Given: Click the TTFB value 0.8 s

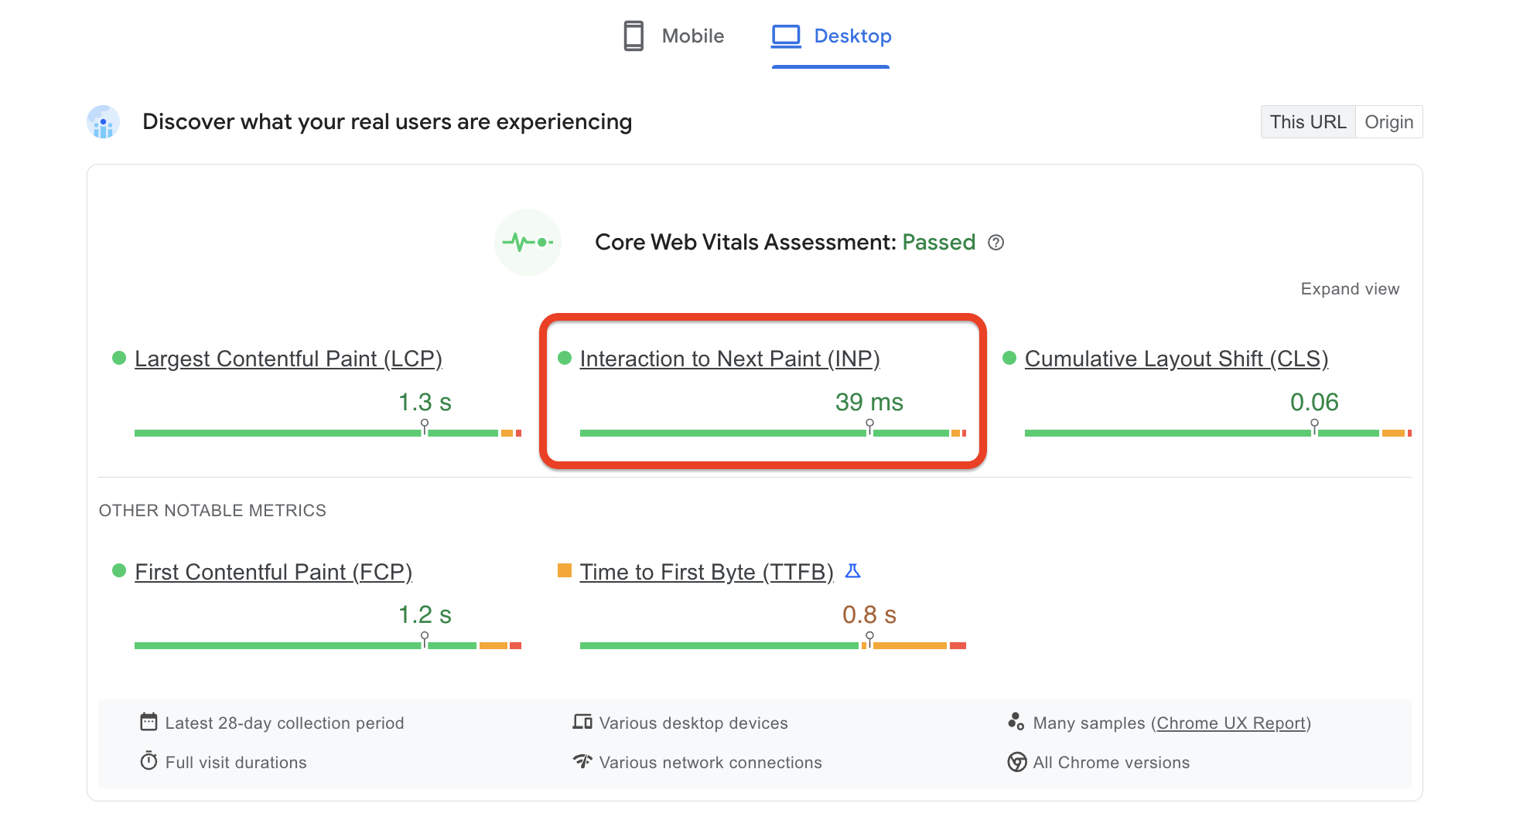Looking at the screenshot, I should click(869, 614).
